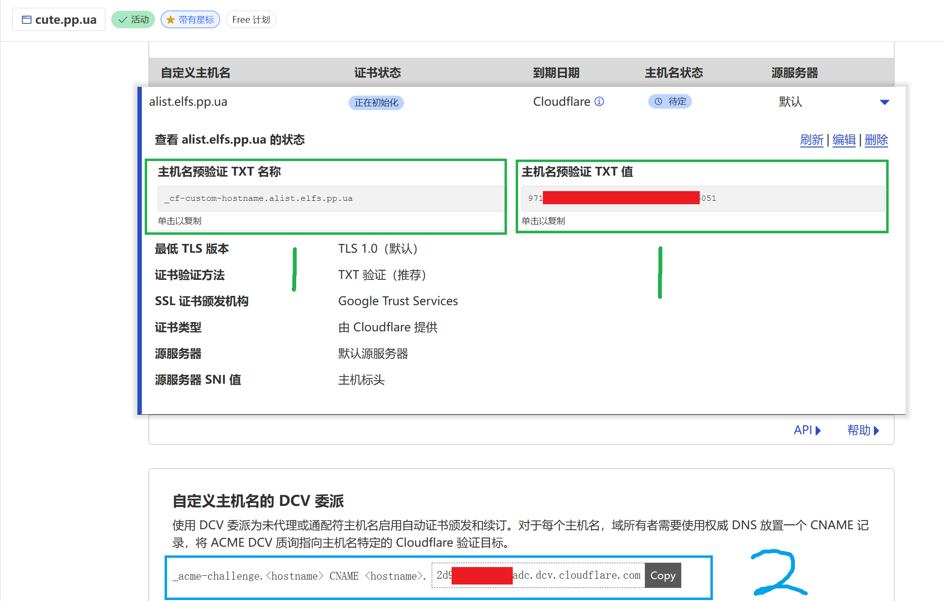Click the 刷新 link
This screenshot has width=943, height=601.
pos(812,140)
